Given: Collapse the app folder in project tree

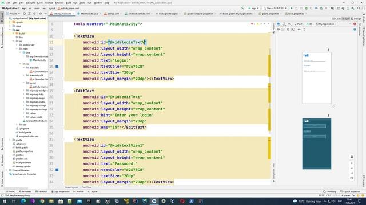Looking at the screenshot, I should (10, 30).
